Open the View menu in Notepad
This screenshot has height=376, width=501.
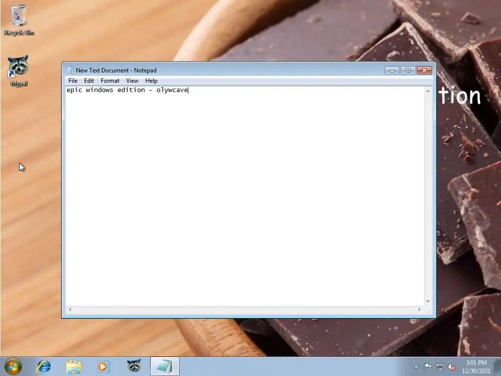point(132,81)
